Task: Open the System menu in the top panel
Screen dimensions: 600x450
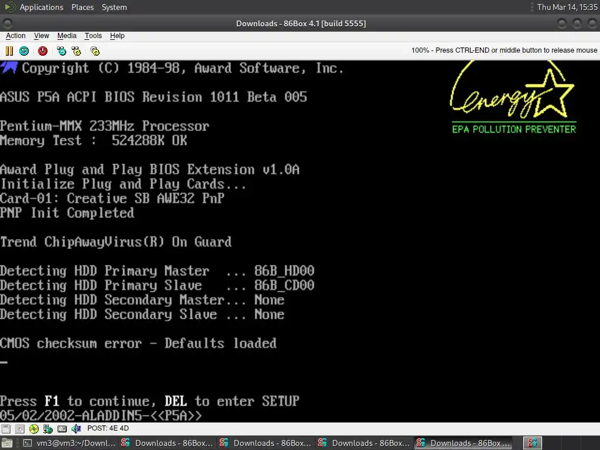Action: tap(114, 7)
